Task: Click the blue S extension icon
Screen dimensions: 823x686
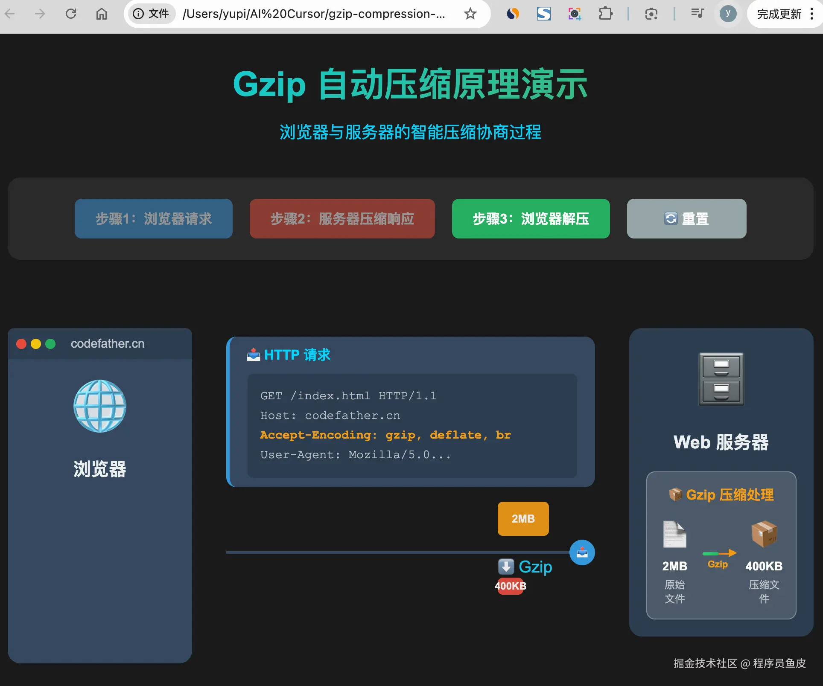Action: 543,14
